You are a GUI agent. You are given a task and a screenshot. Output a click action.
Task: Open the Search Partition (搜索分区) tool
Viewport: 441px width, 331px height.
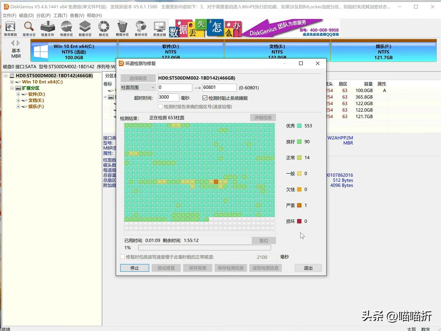pos(29,28)
